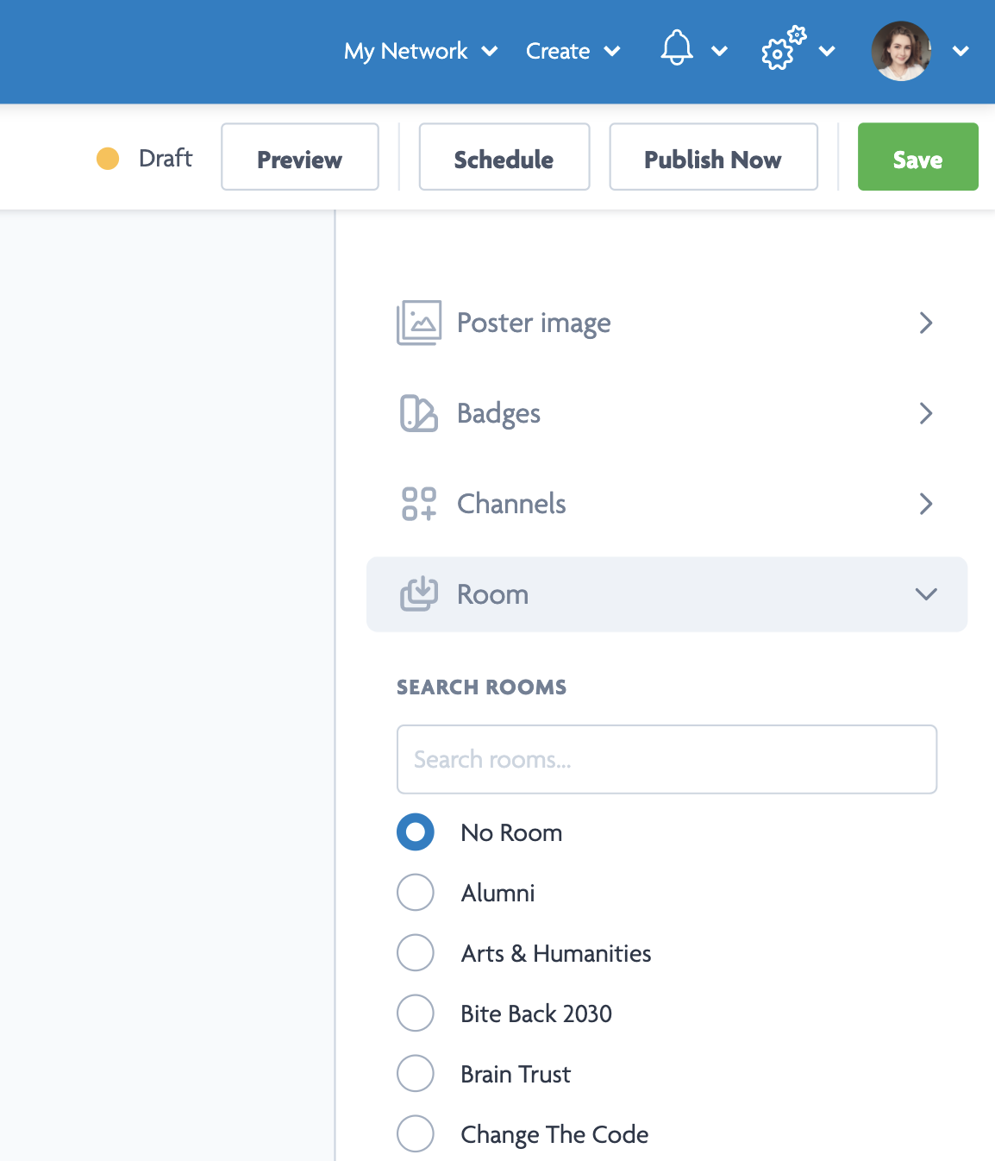Image resolution: width=995 pixels, height=1161 pixels.
Task: Collapse the Room section chevron
Action: pyautogui.click(x=926, y=594)
